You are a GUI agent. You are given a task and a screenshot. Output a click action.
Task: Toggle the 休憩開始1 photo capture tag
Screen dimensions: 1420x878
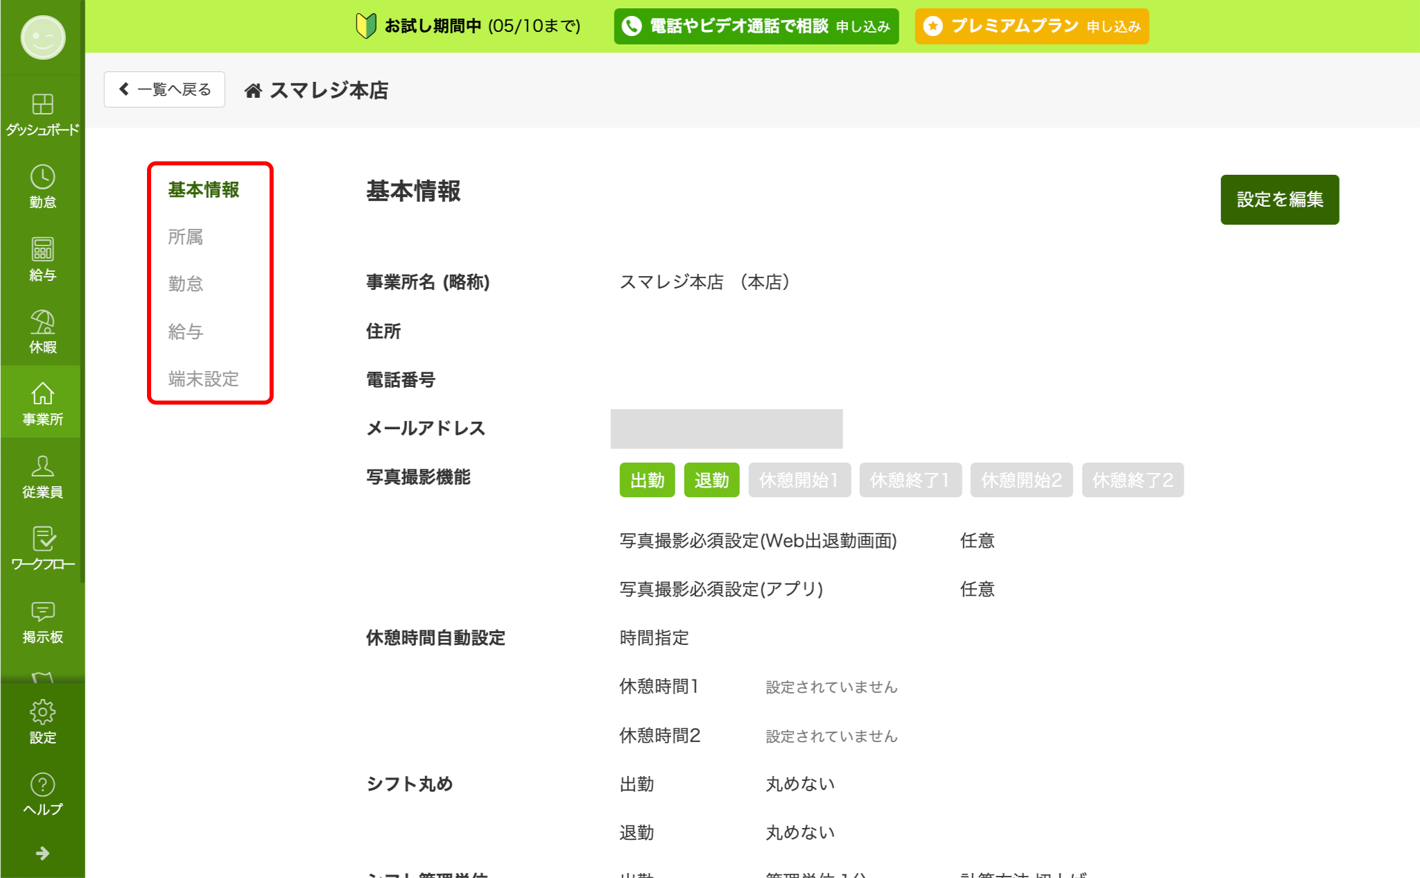(799, 480)
